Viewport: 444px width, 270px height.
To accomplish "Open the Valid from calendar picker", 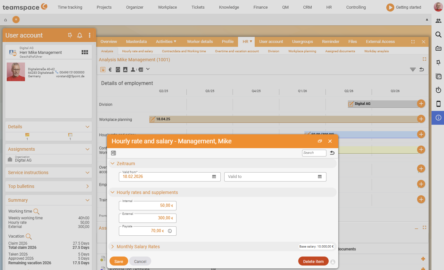I will [214, 177].
